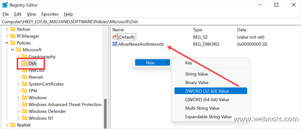
Task: Click the (Default) string value icon
Action: click(x=115, y=37)
